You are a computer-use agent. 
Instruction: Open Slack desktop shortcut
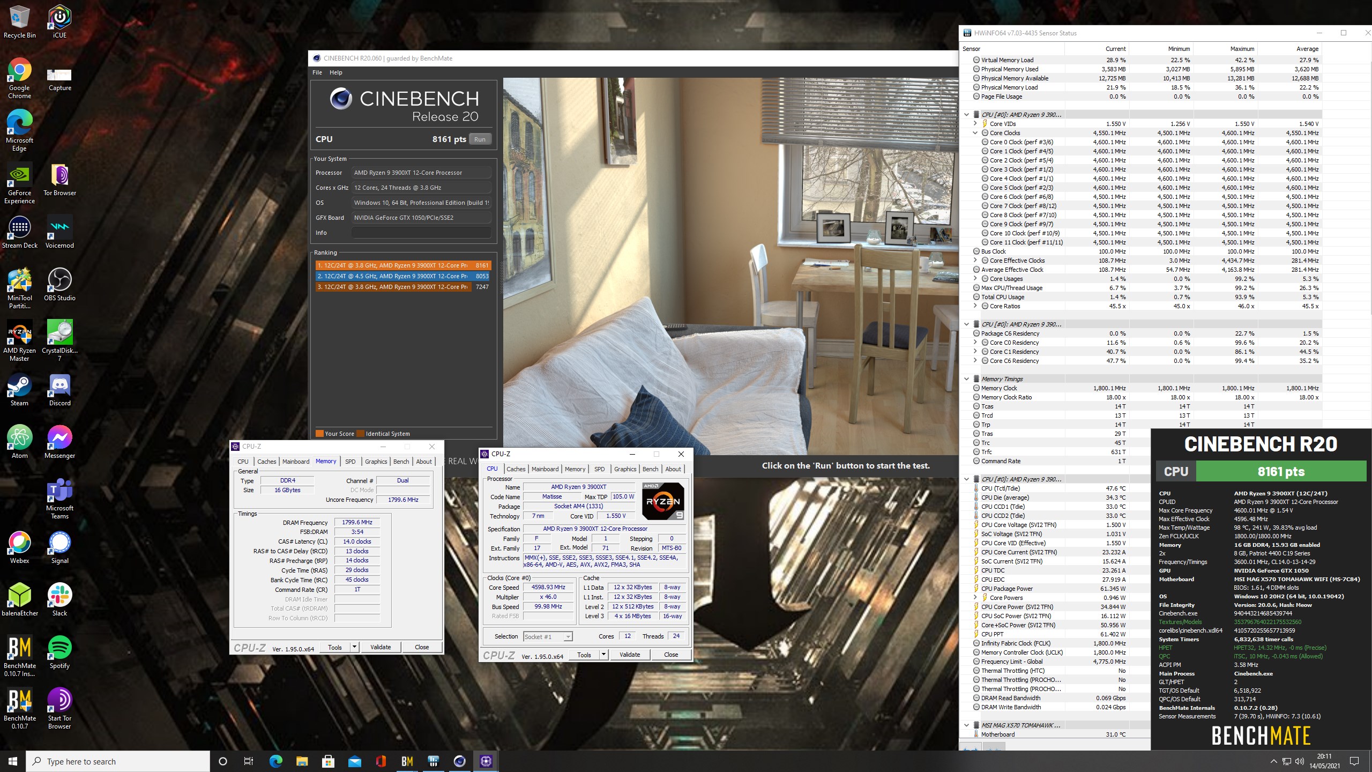pos(59,600)
